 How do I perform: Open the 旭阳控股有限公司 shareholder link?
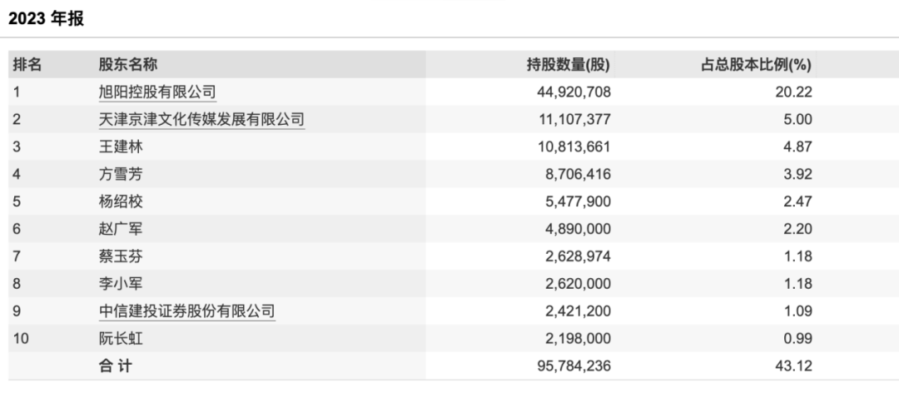pyautogui.click(x=157, y=92)
